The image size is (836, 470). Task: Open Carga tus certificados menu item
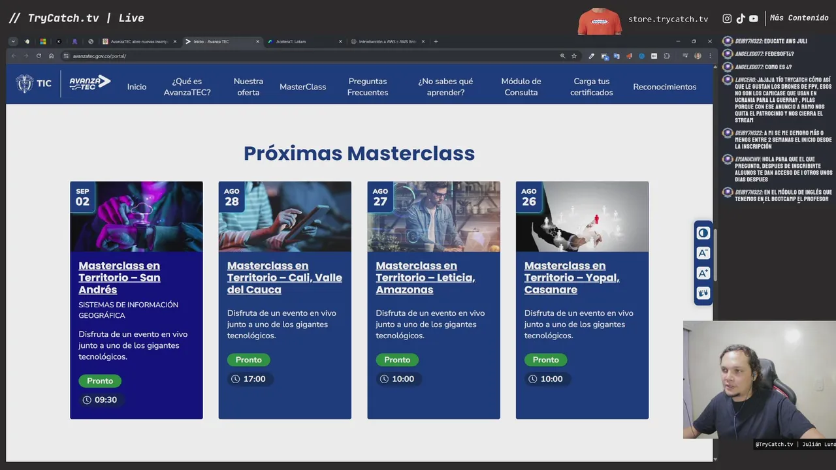pyautogui.click(x=592, y=87)
